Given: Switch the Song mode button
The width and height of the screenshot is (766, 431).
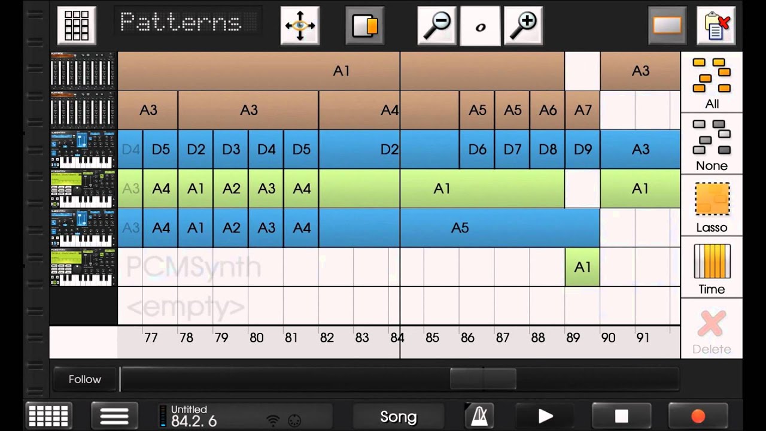Looking at the screenshot, I should 399,417.
